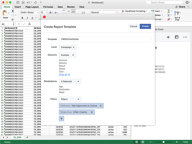Image resolution: width=192 pixels, height=144 pixels.
Task: Remove the Objective: Offer Claims filter
Action: point(92,112)
